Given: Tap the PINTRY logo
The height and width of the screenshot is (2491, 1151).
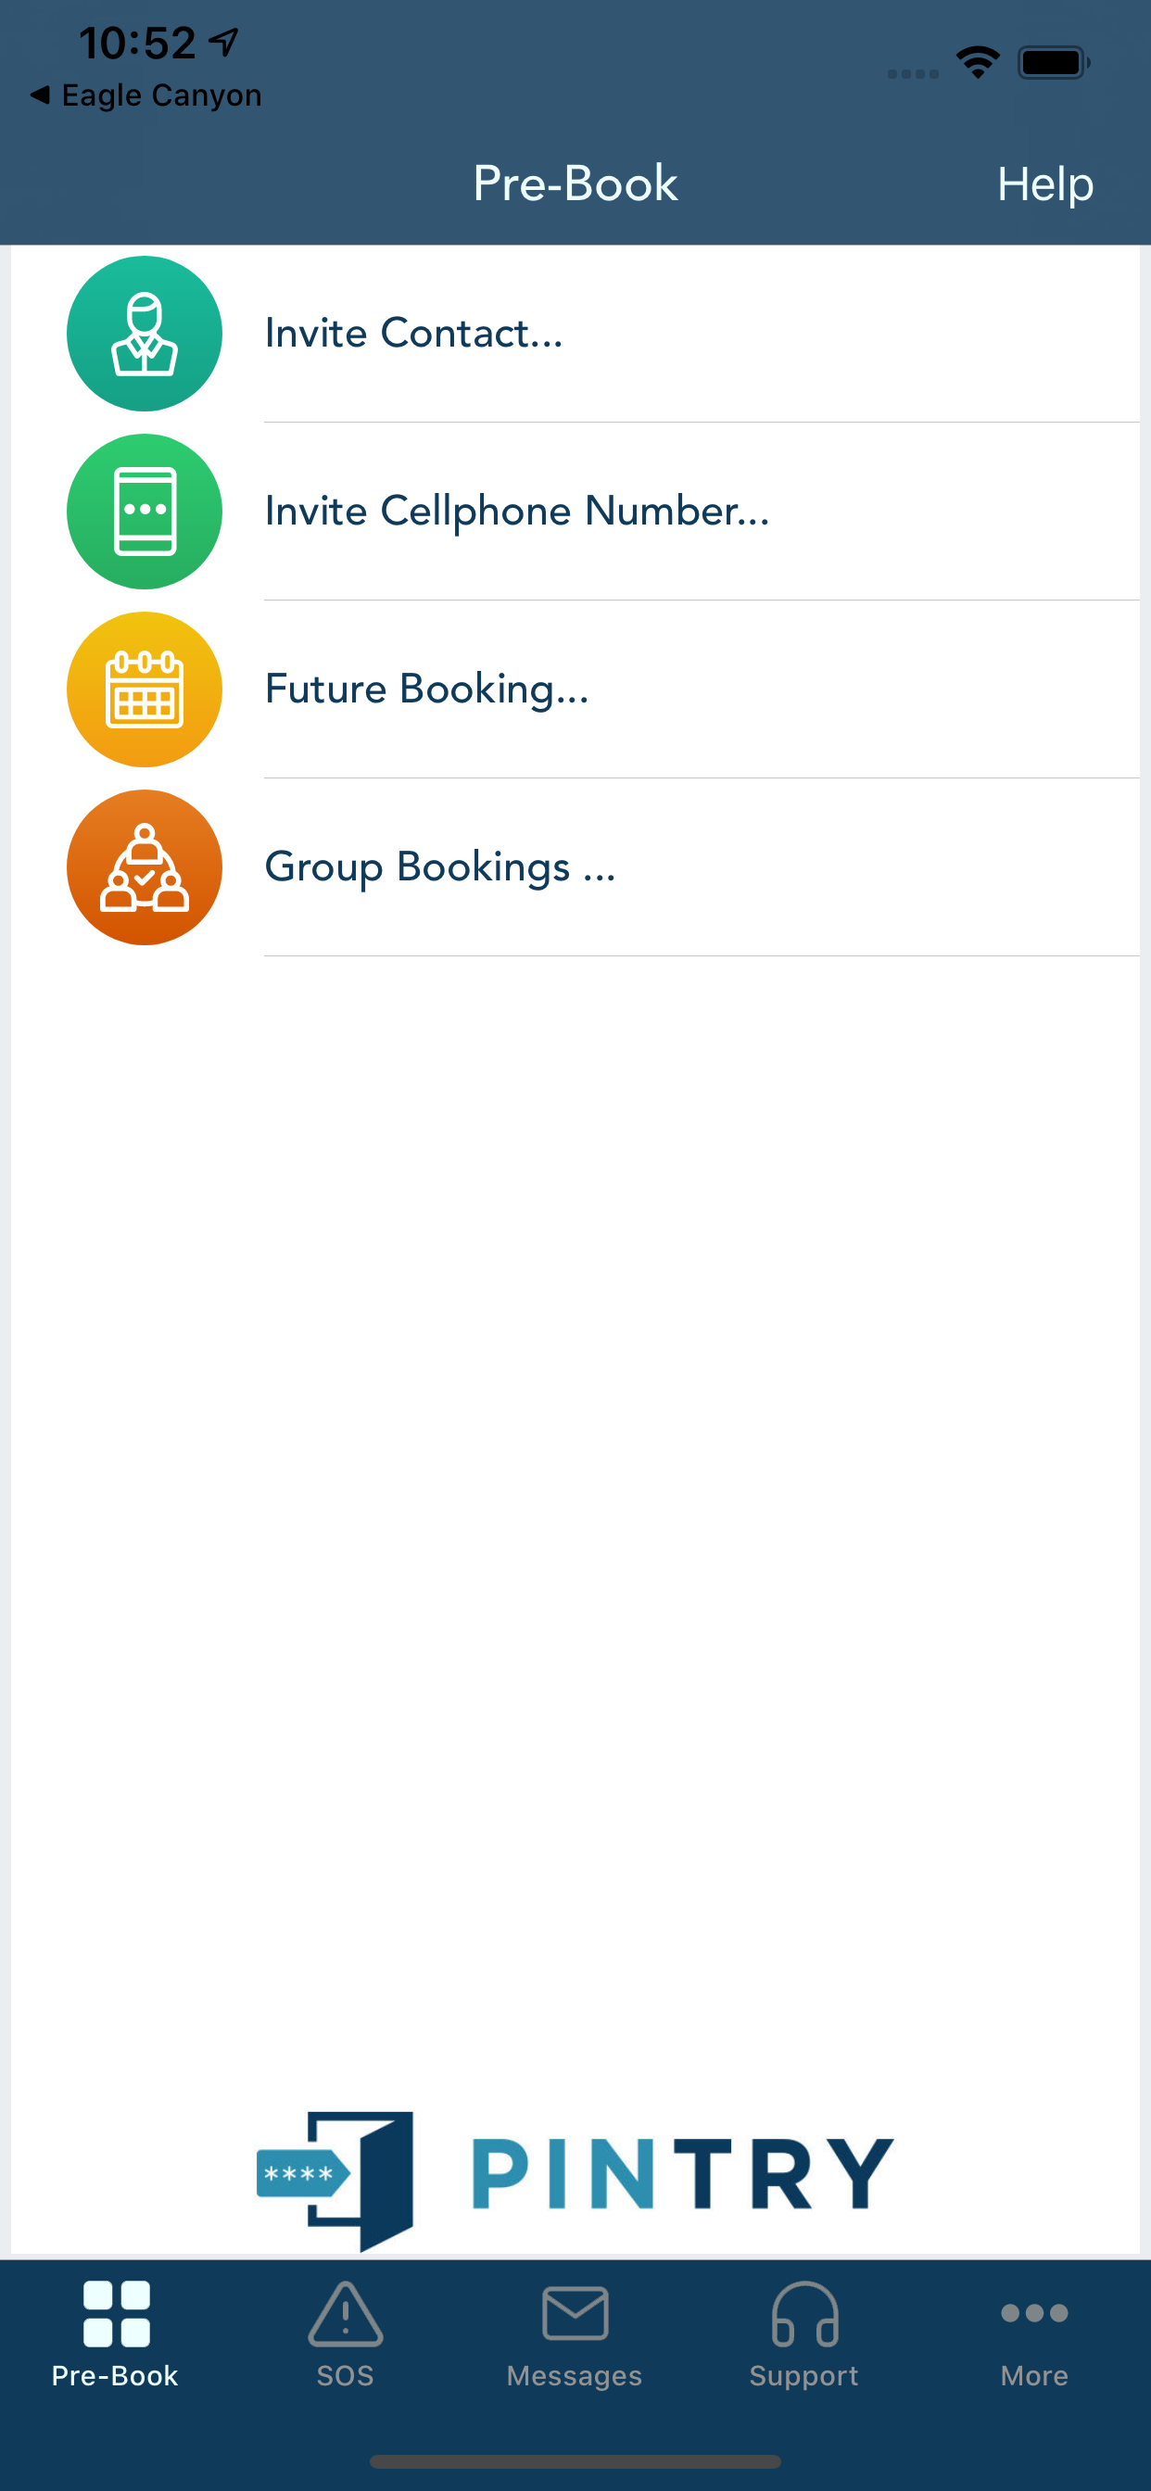Looking at the screenshot, I should coord(575,2180).
